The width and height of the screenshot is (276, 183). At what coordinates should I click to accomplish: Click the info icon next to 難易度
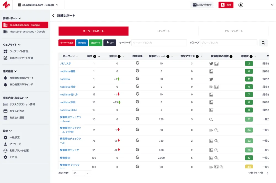[251, 56]
